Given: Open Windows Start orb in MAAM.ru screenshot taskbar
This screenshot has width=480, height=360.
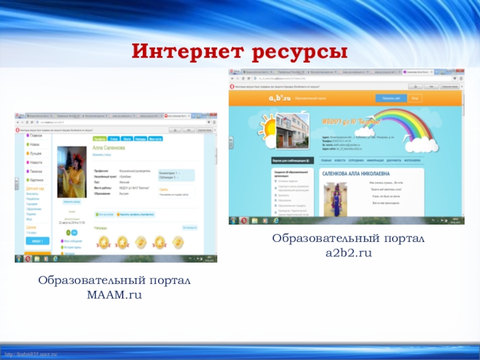Looking at the screenshot, I should pos(19,259).
